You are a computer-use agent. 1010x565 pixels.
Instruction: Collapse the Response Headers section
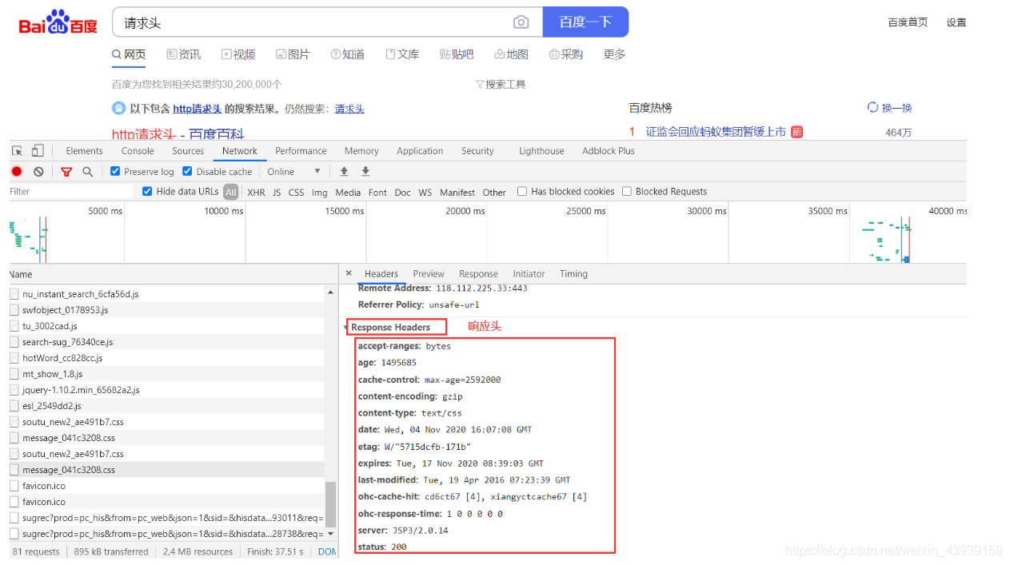346,328
